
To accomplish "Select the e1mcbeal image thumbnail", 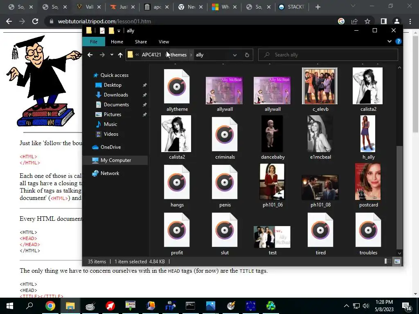I will [x=320, y=134].
